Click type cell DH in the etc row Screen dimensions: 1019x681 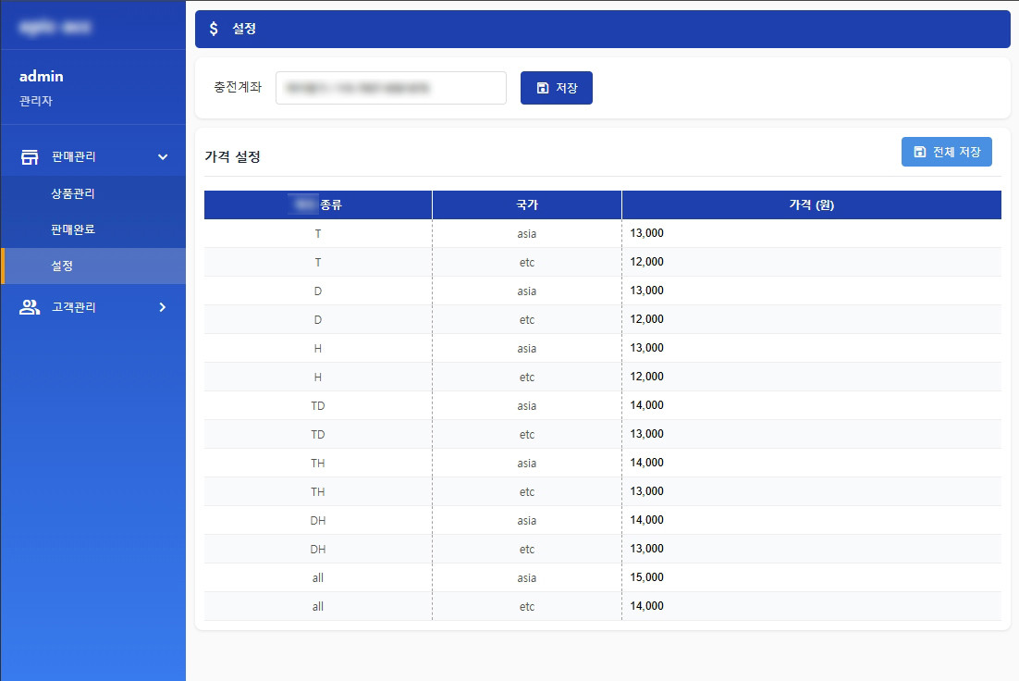coord(318,549)
